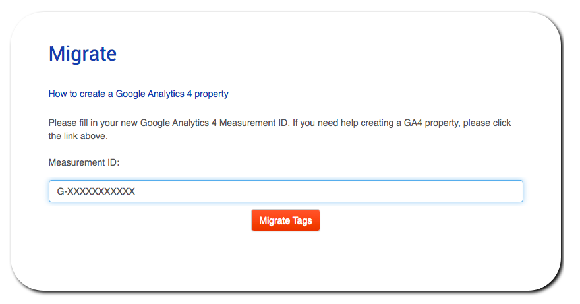580x304 pixels.
Task: Click the instruction paragraph about Measurement ID
Action: (x=279, y=129)
